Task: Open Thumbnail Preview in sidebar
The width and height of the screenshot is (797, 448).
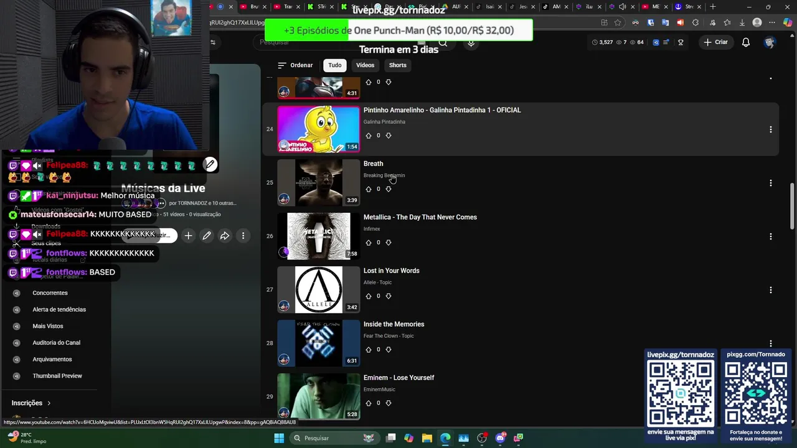Action: click(57, 376)
